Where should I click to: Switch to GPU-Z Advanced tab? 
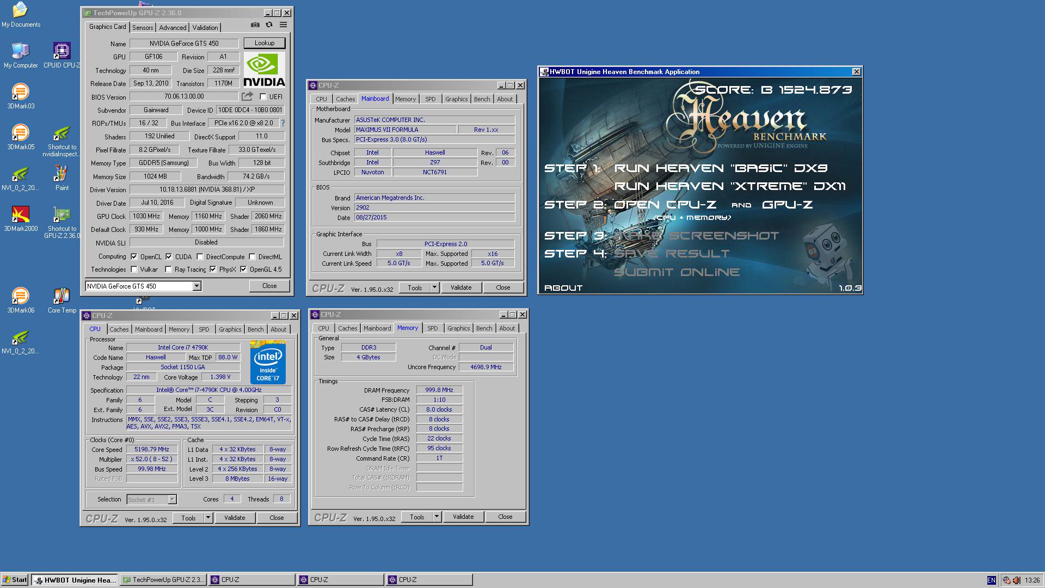pyautogui.click(x=173, y=28)
